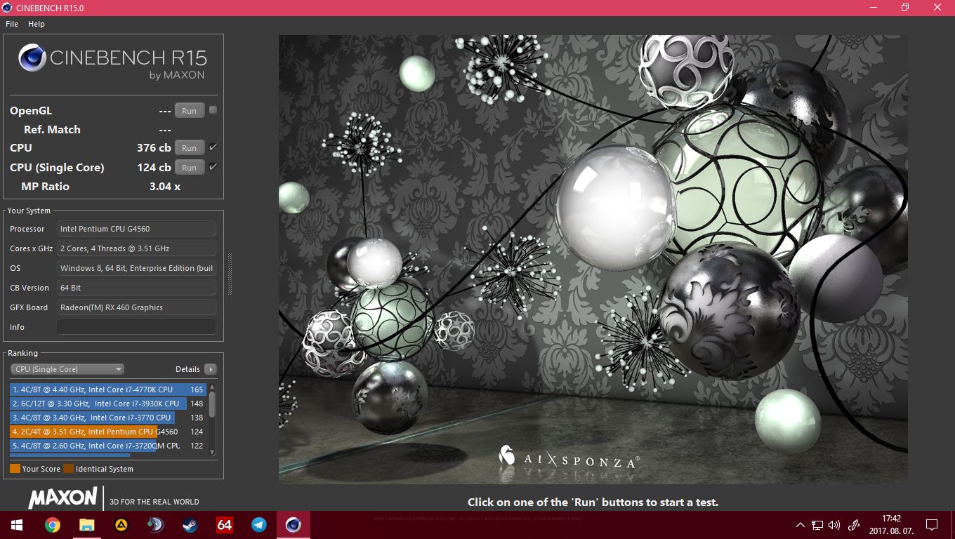
Task: Select ranking row 1 Intel Core i7-4770K
Action: click(x=107, y=390)
